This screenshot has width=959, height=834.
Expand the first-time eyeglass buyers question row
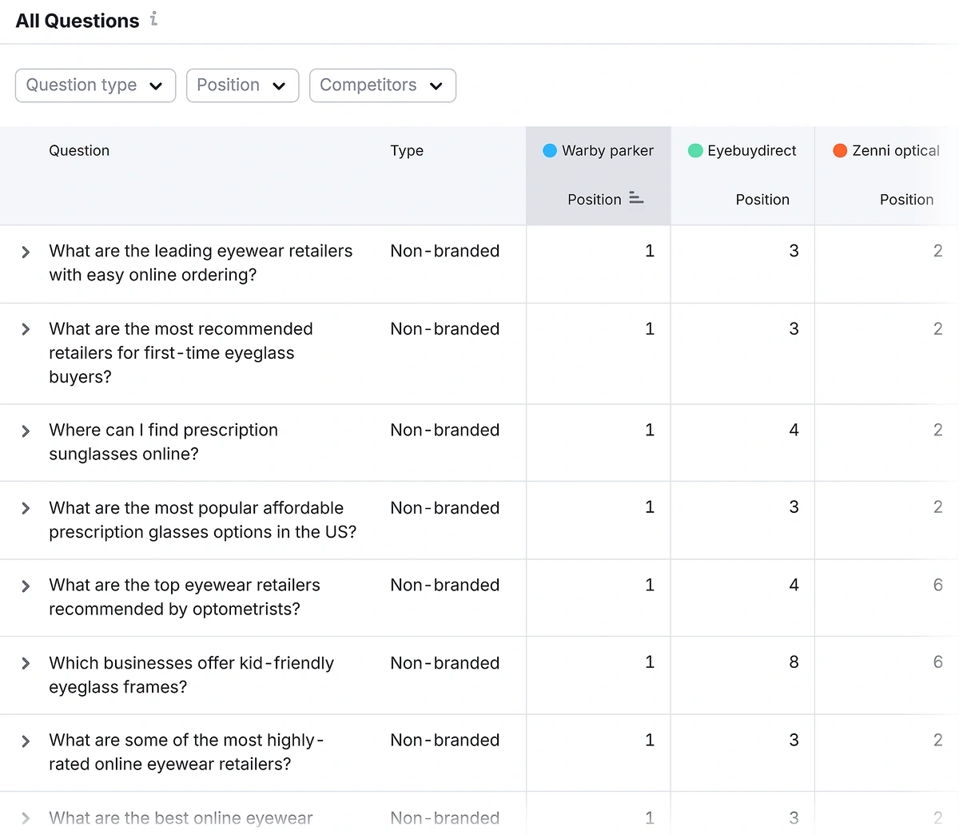[26, 329]
